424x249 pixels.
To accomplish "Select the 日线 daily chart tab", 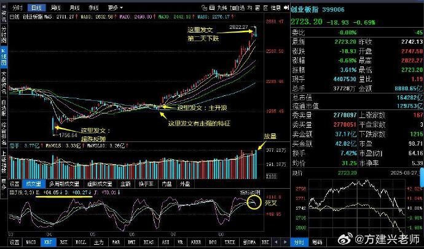I will click(36, 7).
